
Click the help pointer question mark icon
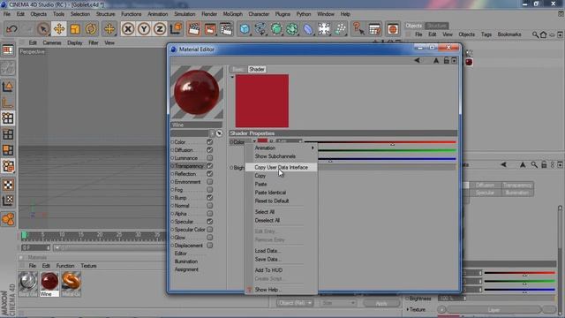point(358,29)
